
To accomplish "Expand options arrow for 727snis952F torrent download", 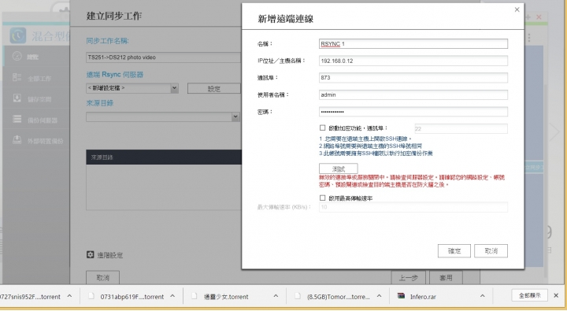I will [69, 296].
